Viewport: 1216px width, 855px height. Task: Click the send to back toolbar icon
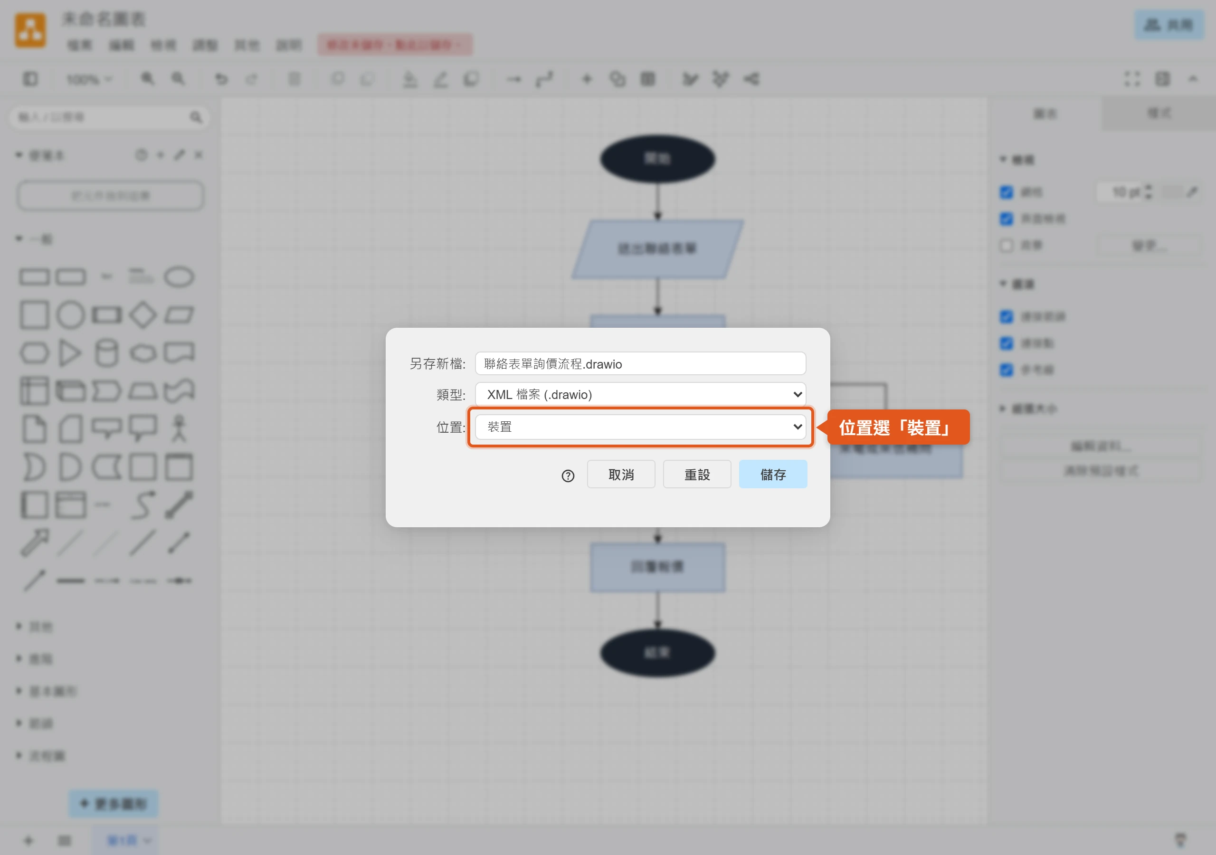[367, 79]
